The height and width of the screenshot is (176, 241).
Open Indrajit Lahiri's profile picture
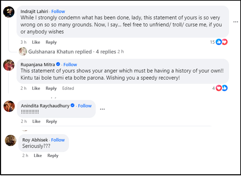pos(9,12)
